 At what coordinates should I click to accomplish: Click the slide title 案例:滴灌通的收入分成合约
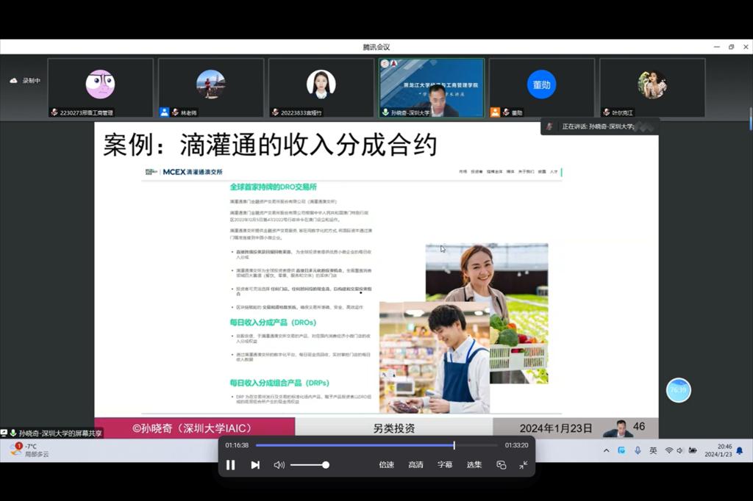pyautogui.click(x=270, y=145)
